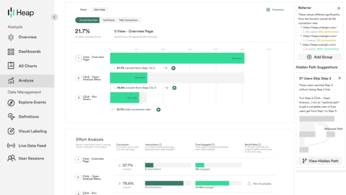Click the Customize gear icon
Image resolution: width=346 pixels, height=195 pixels.
268,10
